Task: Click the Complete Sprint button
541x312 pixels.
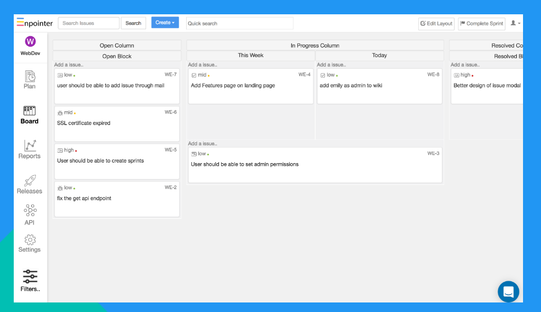Action: [x=482, y=23]
